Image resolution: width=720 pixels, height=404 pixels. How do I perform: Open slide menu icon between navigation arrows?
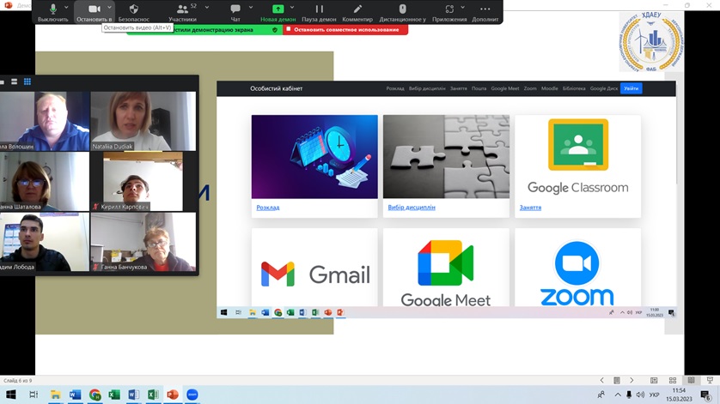[x=617, y=380]
